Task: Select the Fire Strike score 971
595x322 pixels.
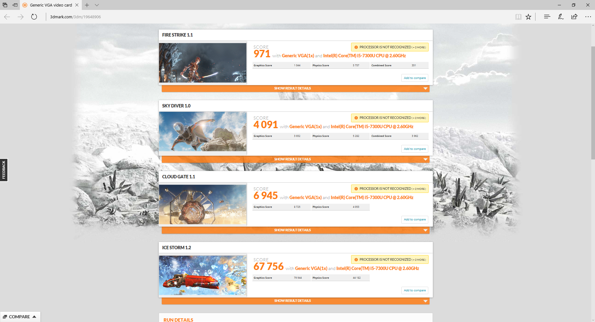Action: coord(262,54)
